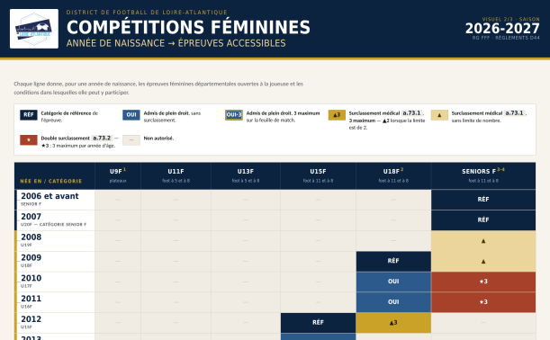550x340 pixels.
Task: Select the U13F column header
Action: coord(246,175)
